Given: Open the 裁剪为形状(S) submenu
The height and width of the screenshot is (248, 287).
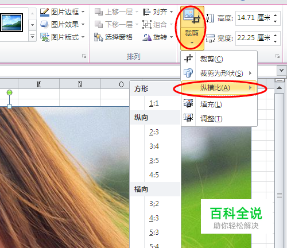Looking at the screenshot, I should (219, 73).
